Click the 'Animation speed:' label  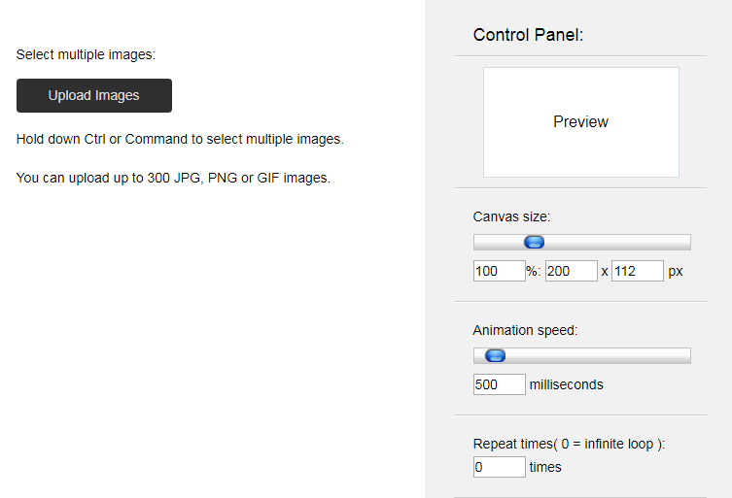pyautogui.click(x=525, y=330)
